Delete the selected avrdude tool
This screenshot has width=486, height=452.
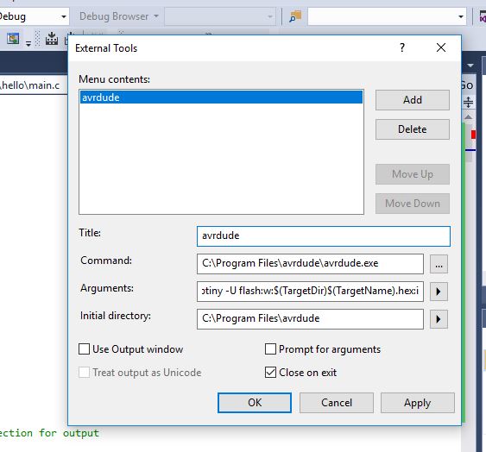413,129
